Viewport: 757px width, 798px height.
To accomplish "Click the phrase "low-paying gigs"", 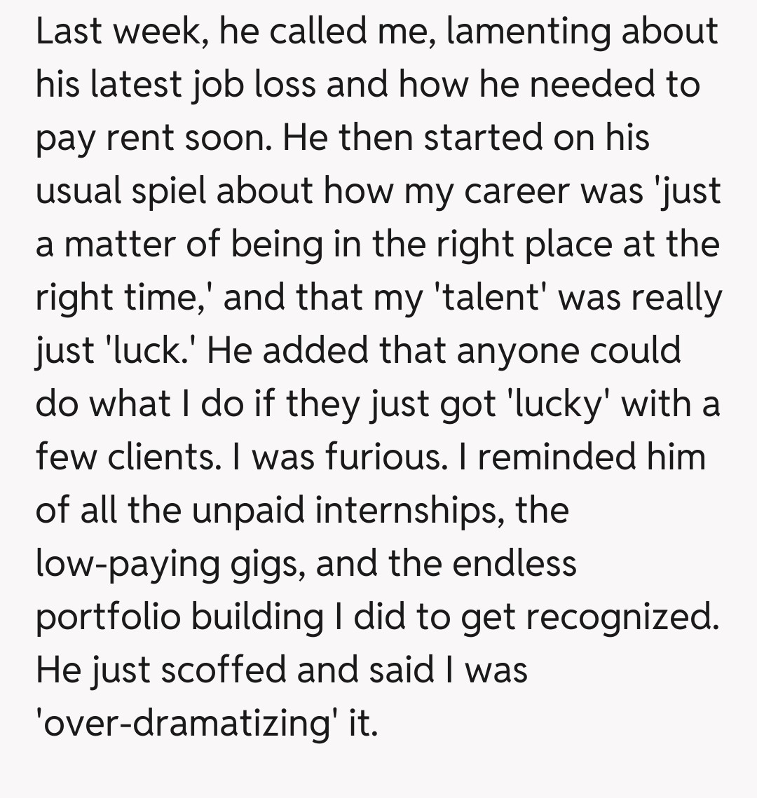I will point(168,564).
